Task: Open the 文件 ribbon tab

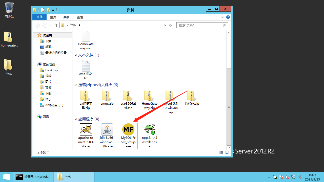Action: 39,17
